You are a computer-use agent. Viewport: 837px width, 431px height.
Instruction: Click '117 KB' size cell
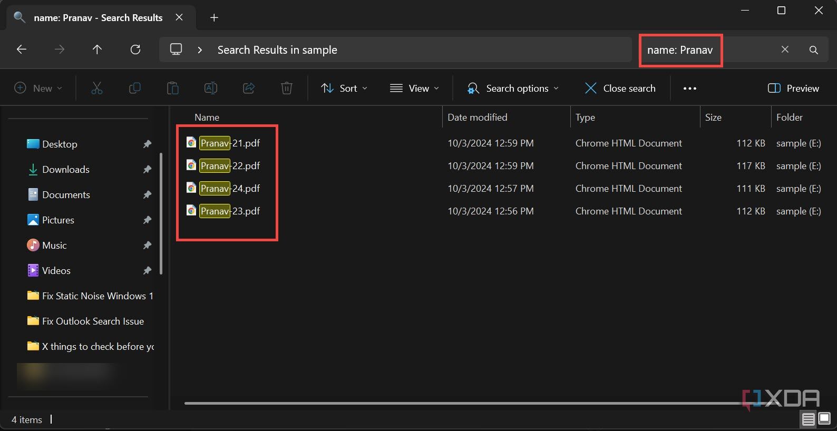(x=751, y=166)
